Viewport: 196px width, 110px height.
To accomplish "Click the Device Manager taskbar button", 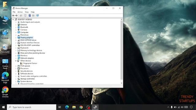I will [x=95, y=107].
